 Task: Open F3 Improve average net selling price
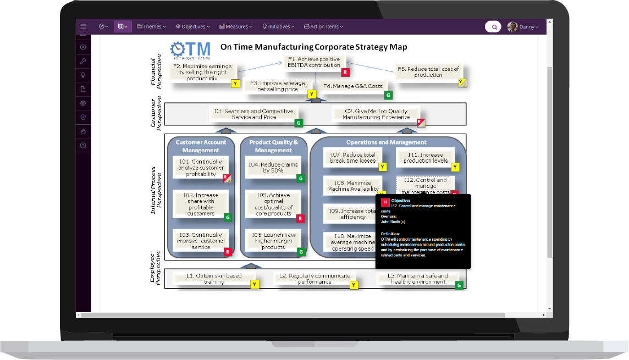coord(278,86)
